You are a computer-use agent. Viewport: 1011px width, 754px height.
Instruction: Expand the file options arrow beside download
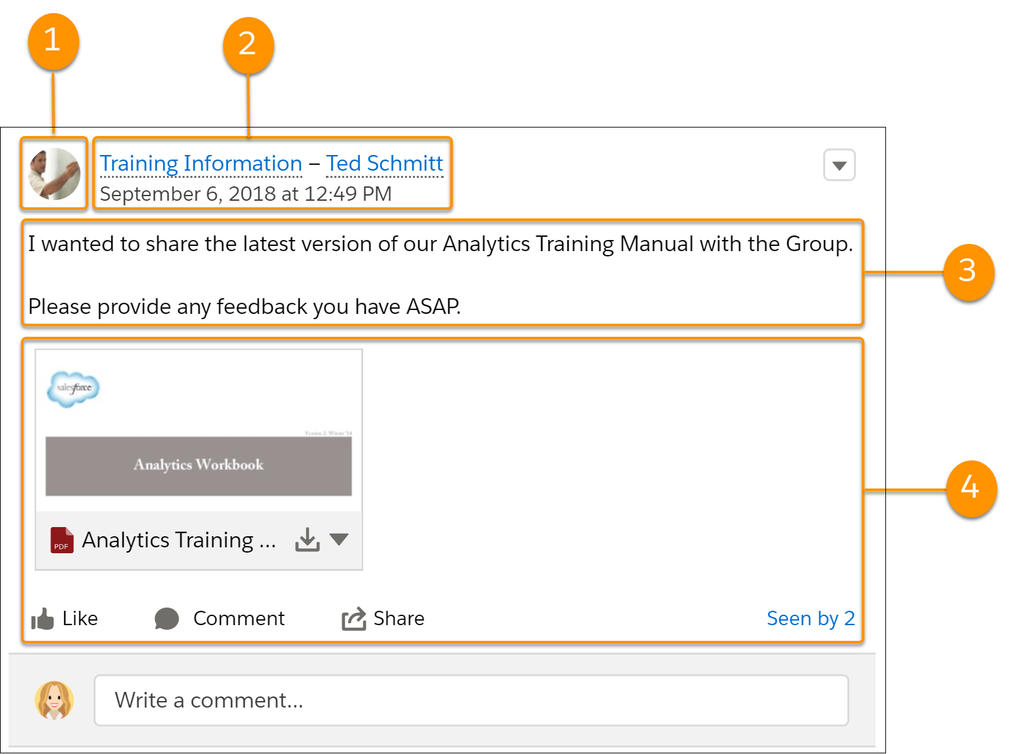pos(339,540)
